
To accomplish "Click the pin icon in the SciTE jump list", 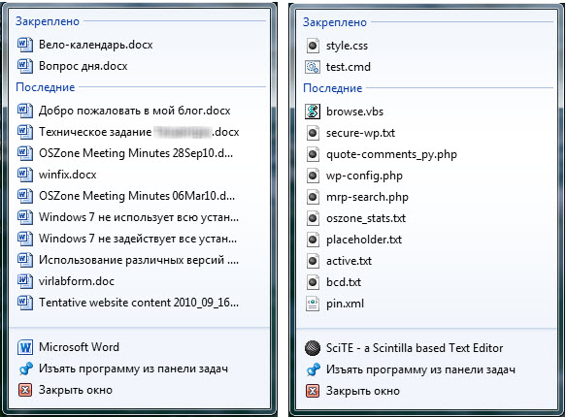I will (x=313, y=369).
